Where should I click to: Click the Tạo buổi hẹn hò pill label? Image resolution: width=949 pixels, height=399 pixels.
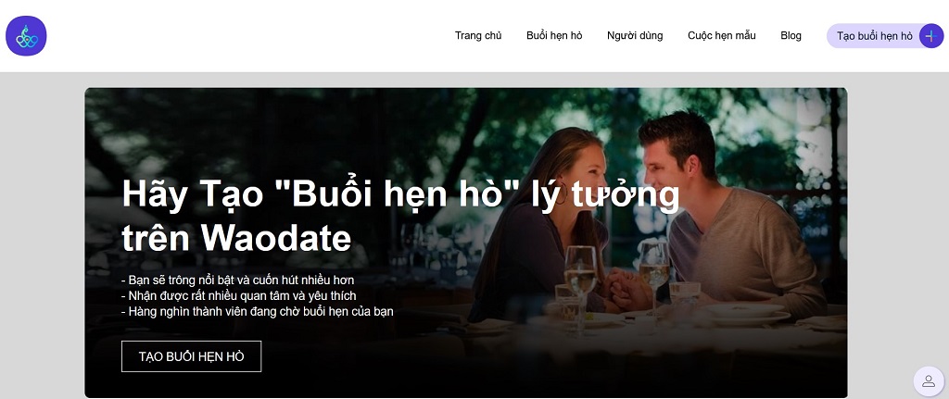tap(874, 36)
